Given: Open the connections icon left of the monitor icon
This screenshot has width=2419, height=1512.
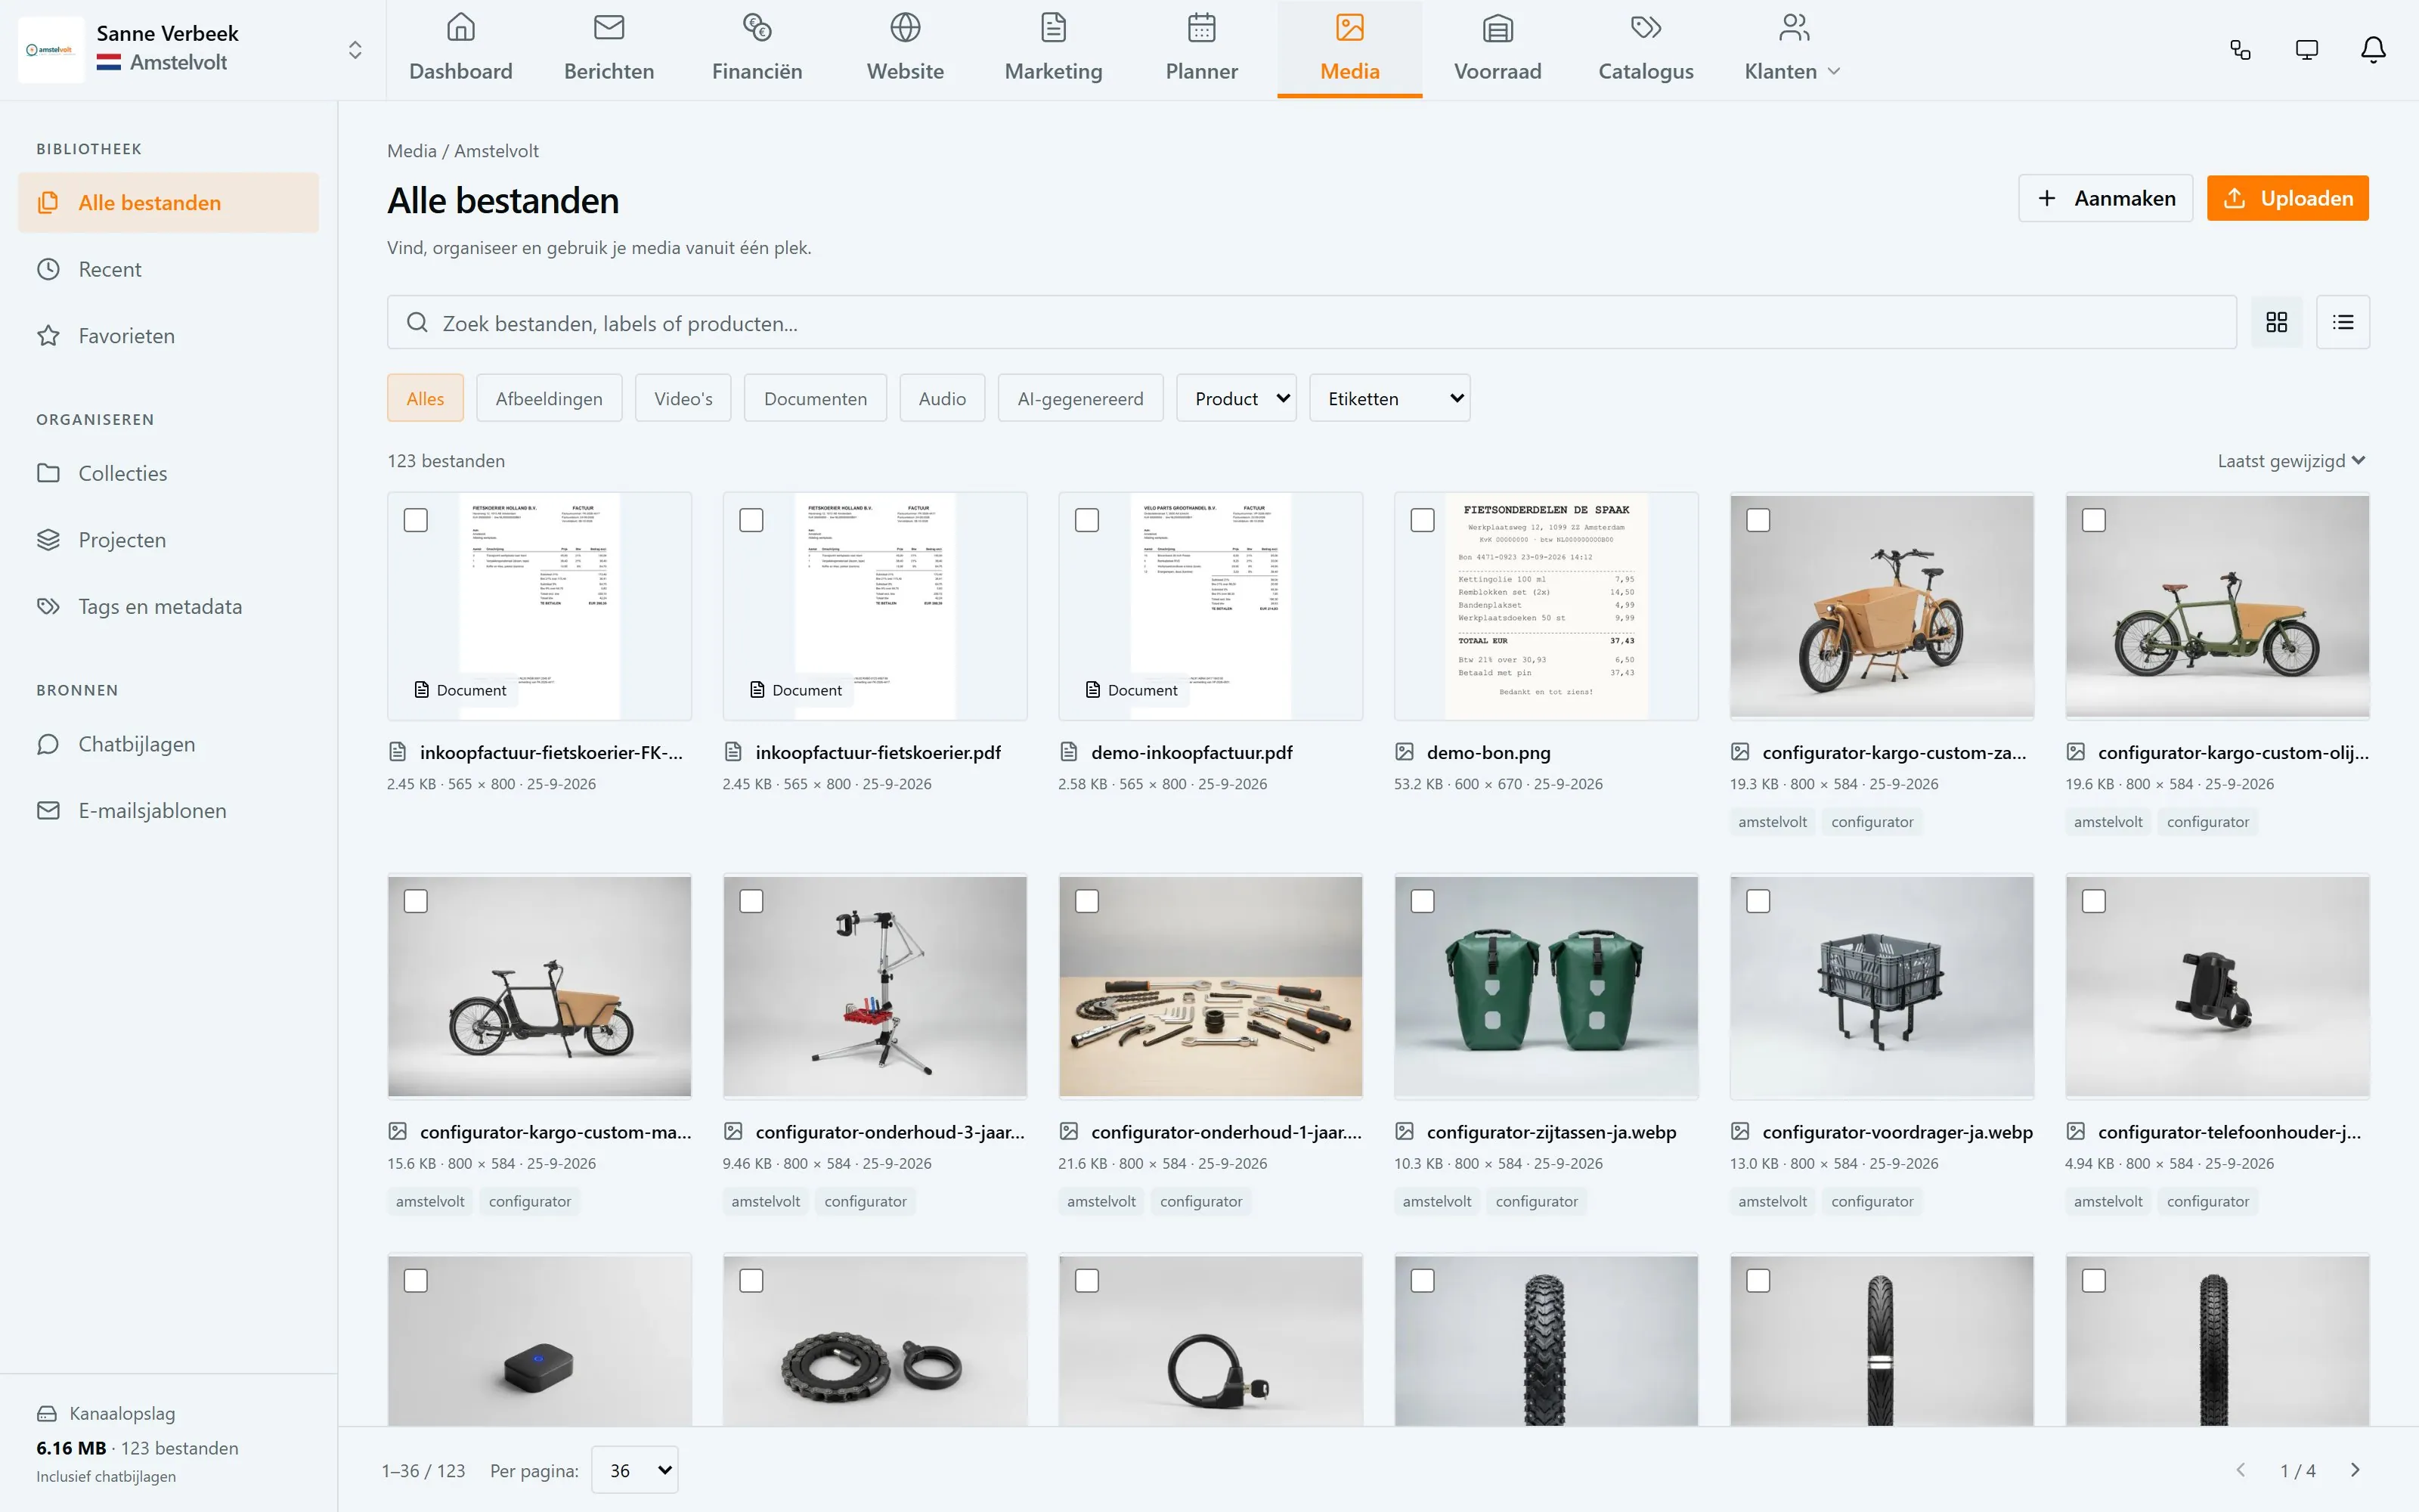Looking at the screenshot, I should point(2240,50).
